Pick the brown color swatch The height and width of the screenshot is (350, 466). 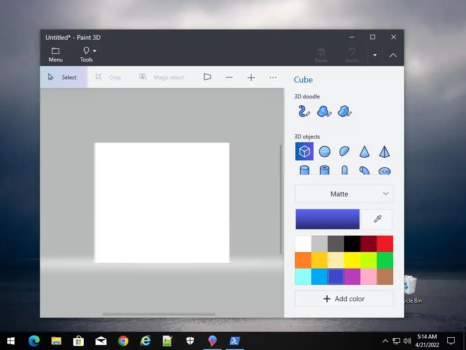385,277
